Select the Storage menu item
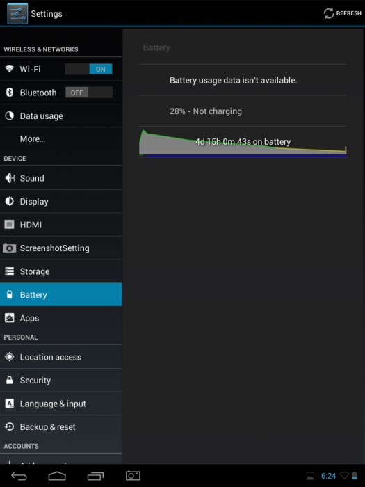The width and height of the screenshot is (365, 487). point(61,271)
